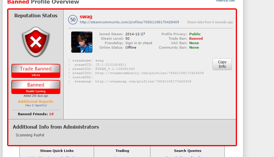The height and width of the screenshot is (157, 274).
Task: Click the Historical Data link
Action: coord(225,1)
